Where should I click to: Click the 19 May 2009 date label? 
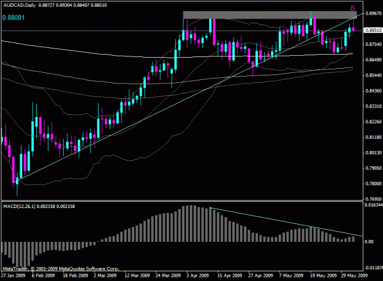(x=324, y=275)
